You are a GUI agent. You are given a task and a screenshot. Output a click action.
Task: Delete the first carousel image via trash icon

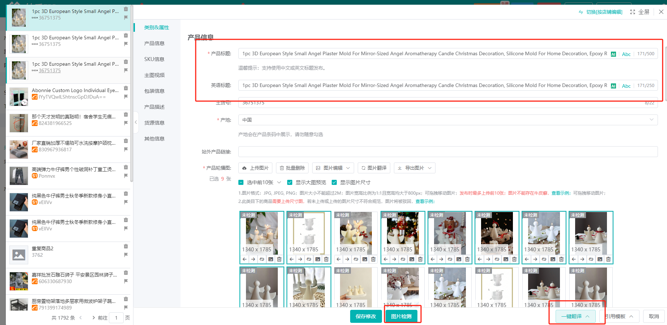(x=279, y=259)
